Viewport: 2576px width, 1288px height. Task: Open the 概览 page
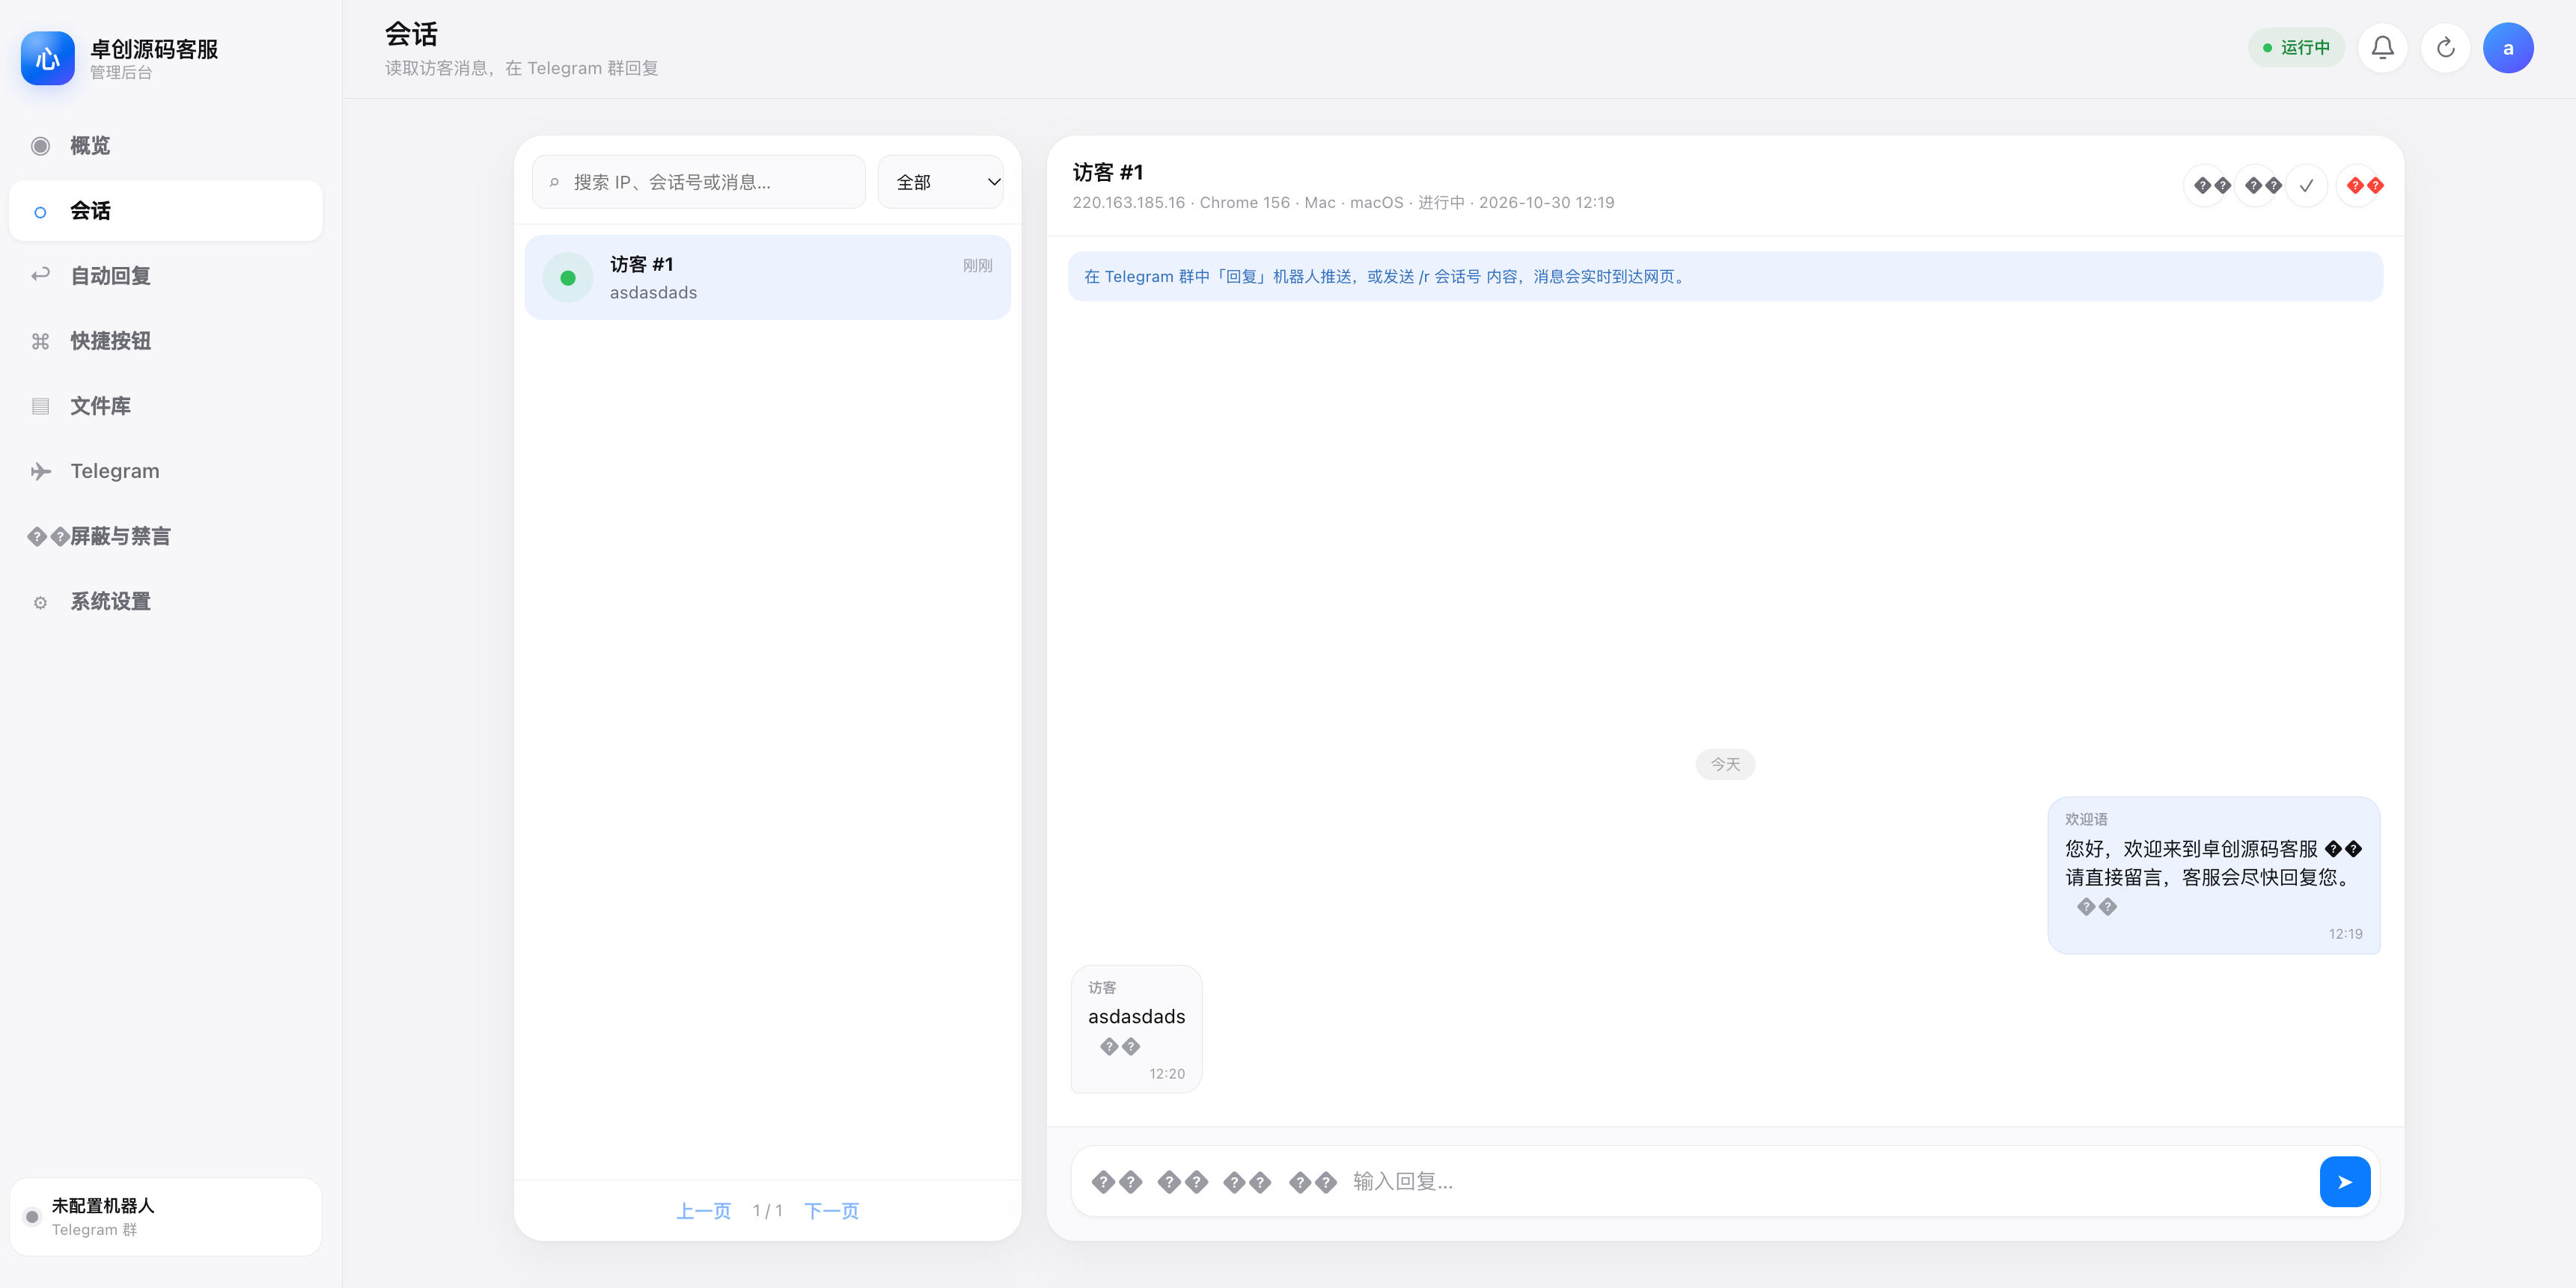(166, 146)
